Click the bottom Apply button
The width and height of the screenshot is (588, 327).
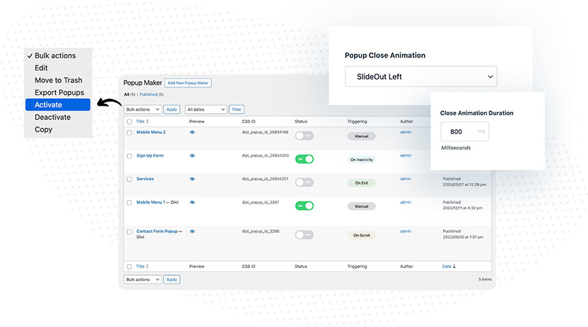click(172, 279)
